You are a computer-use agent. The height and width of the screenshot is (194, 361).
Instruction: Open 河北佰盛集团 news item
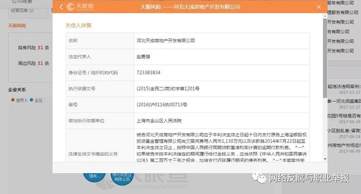tap(344, 104)
